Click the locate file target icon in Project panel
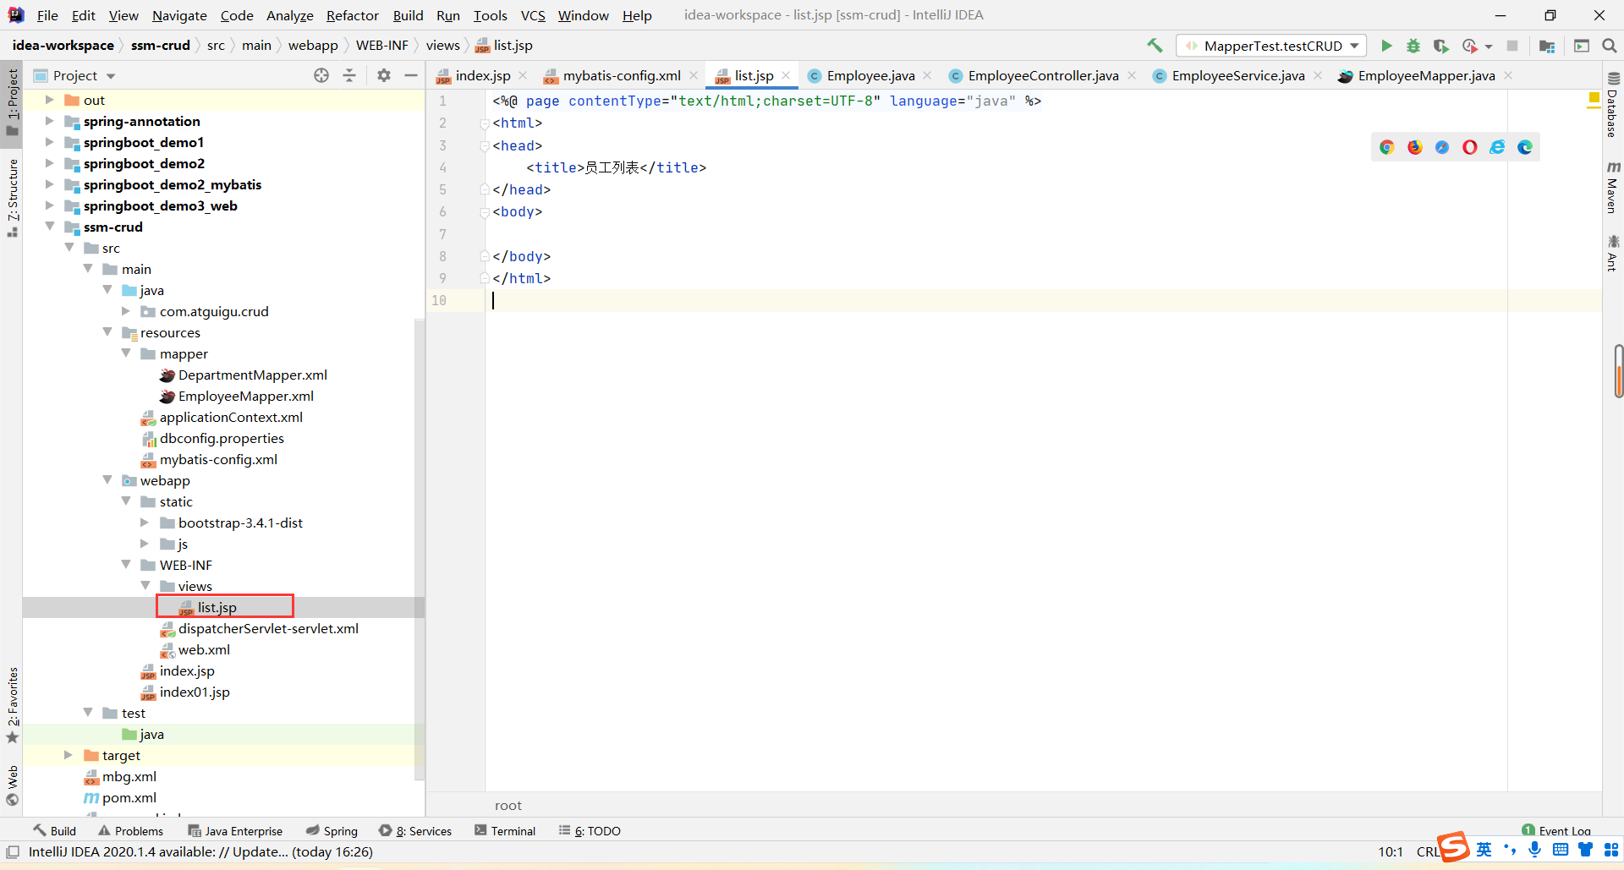The height and width of the screenshot is (870, 1624). tap(321, 75)
